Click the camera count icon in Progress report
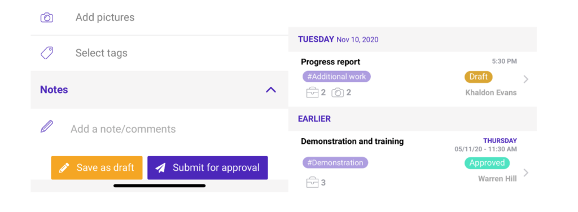This screenshot has width=578, height=212. (338, 92)
